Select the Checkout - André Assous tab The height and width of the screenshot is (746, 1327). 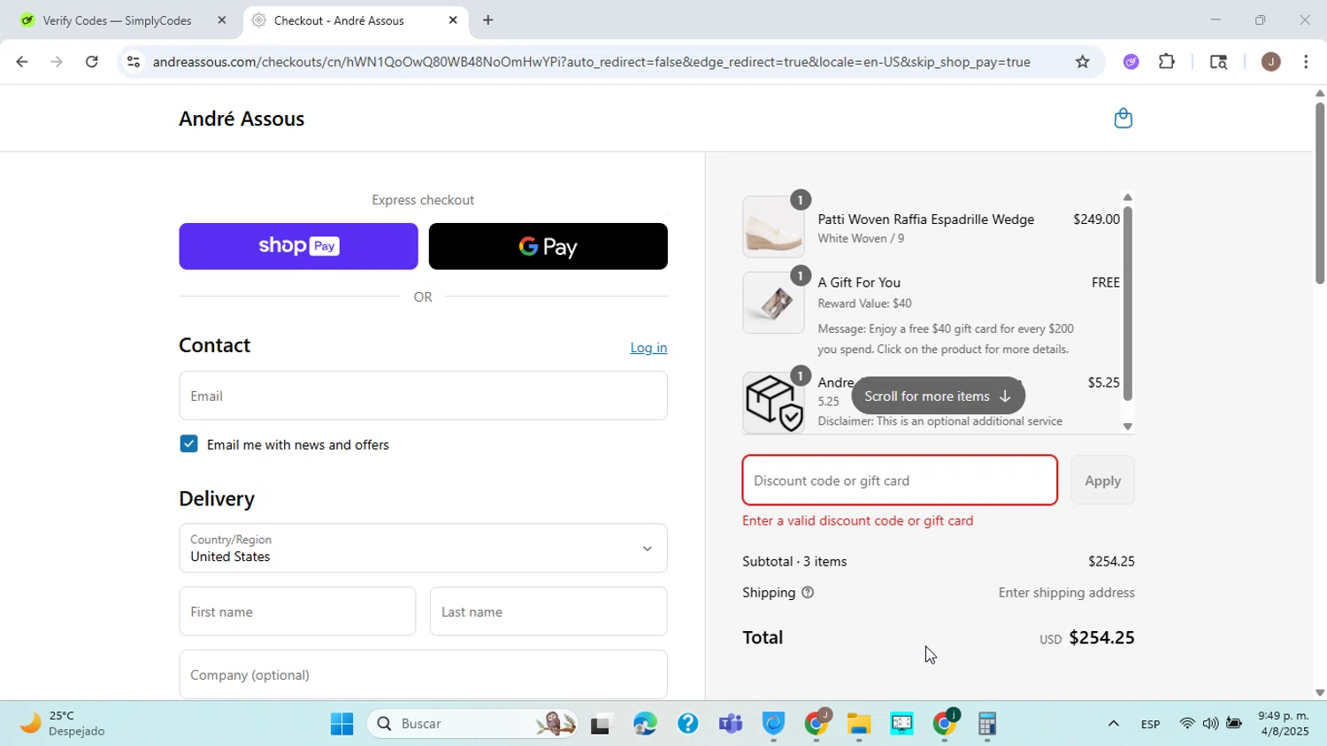(354, 20)
